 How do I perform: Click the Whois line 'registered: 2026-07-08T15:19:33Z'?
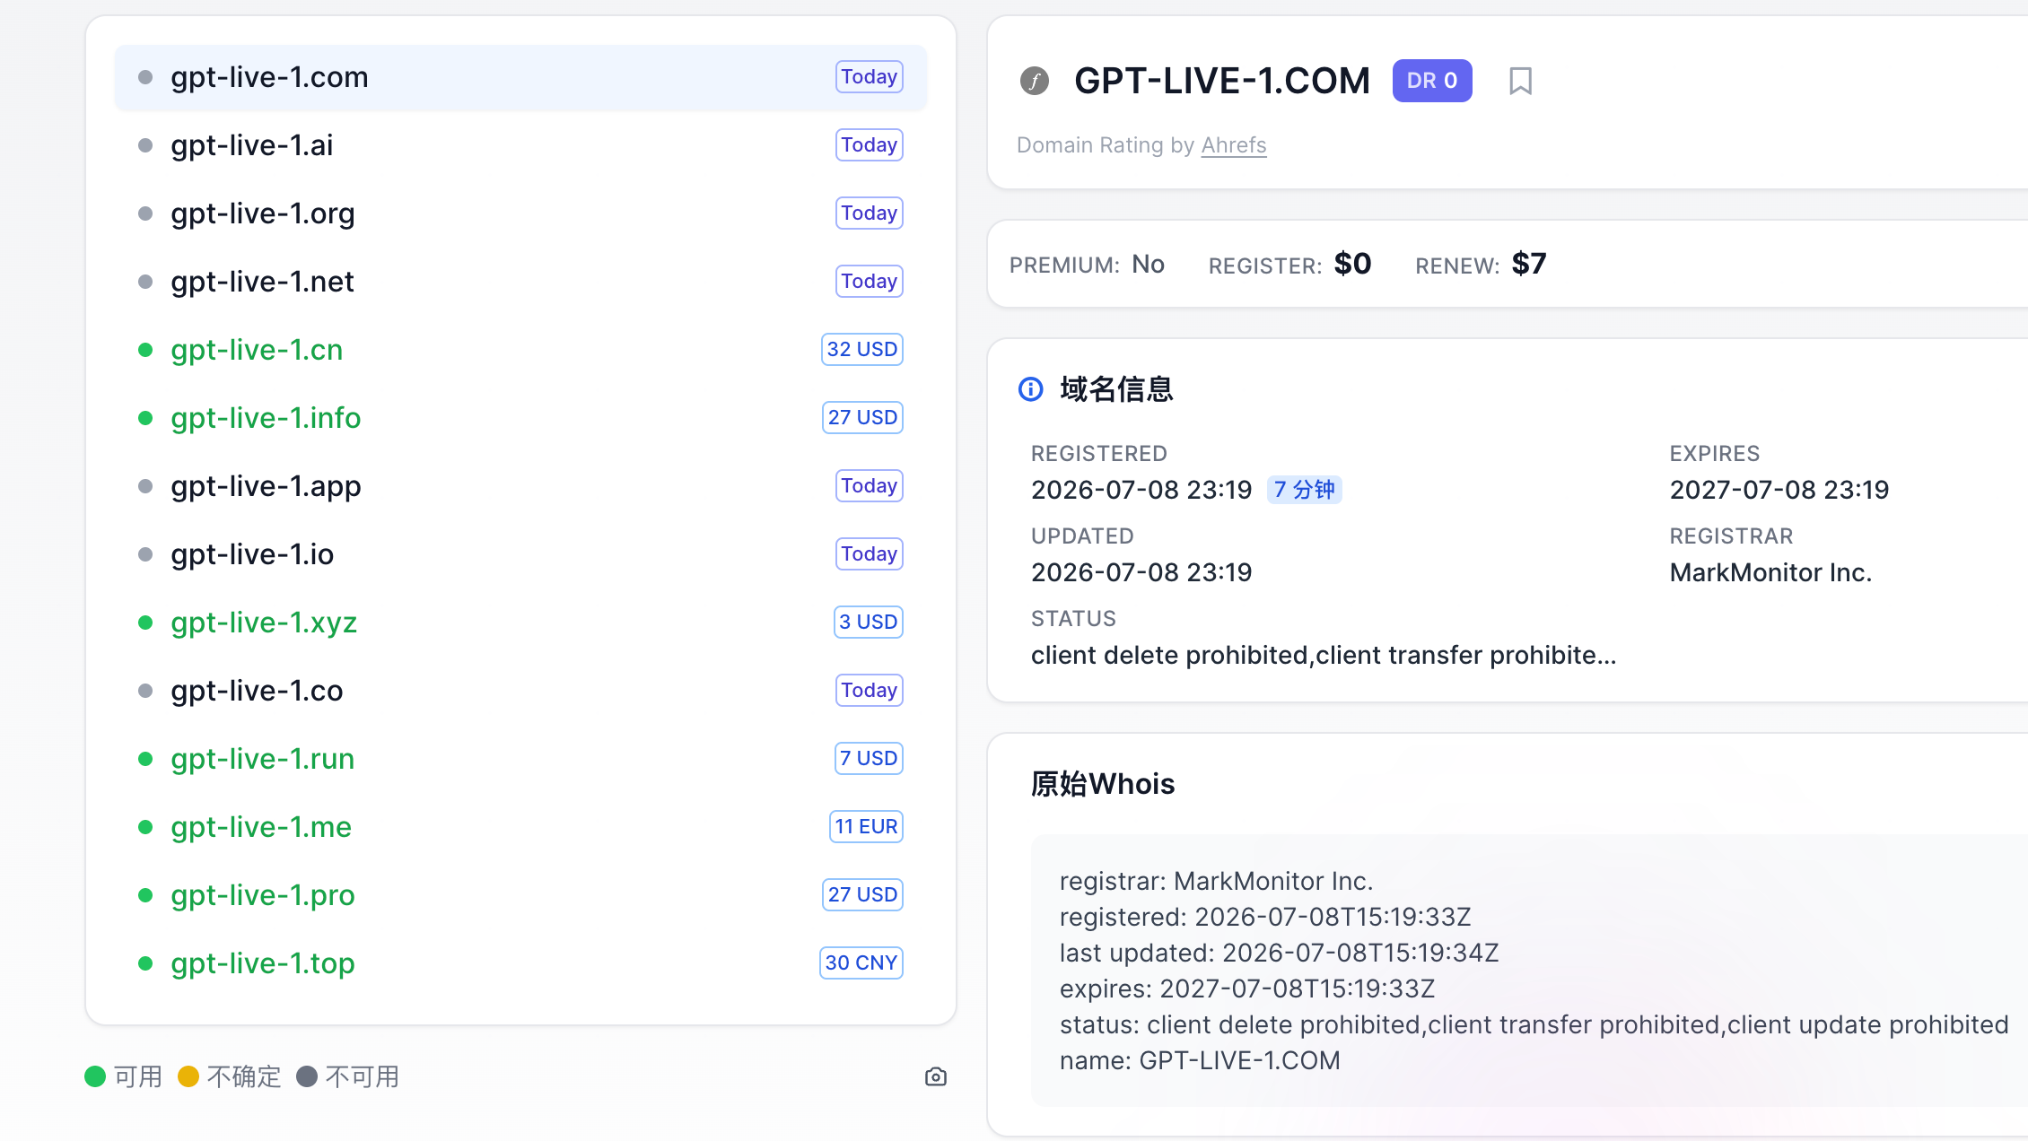click(x=1265, y=917)
